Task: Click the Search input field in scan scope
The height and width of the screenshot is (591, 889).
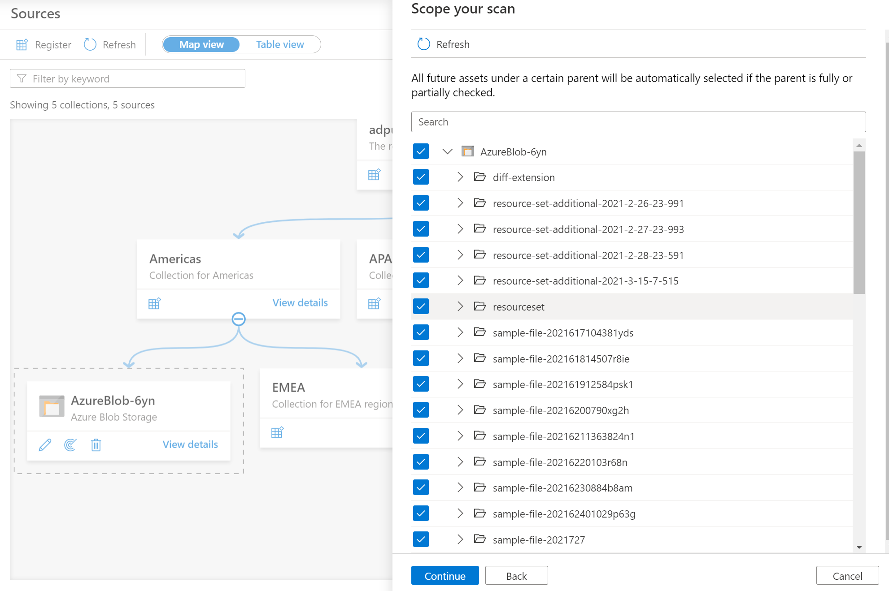Action: [x=638, y=121]
